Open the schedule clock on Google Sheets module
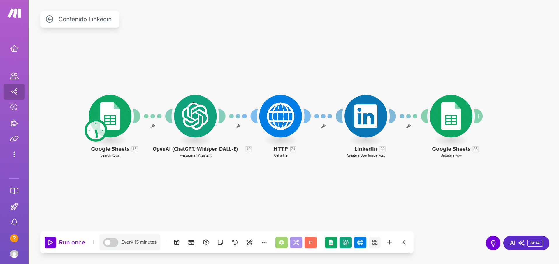 96,130
